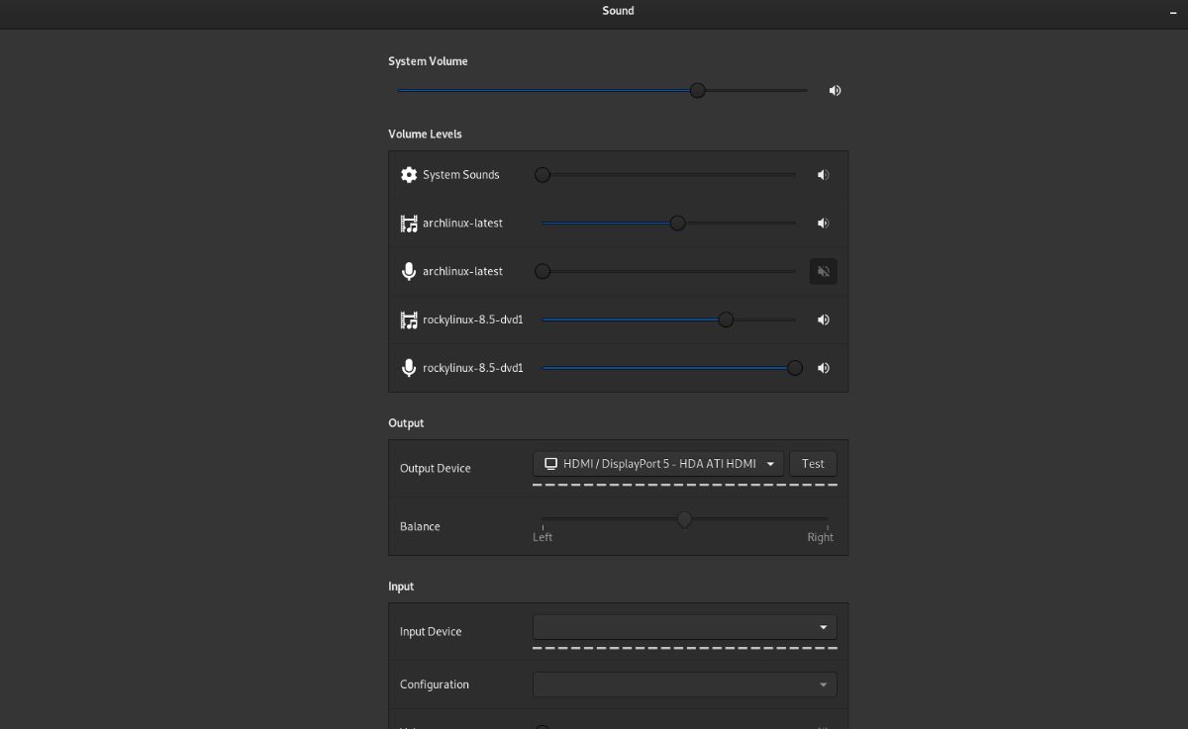Click the monitor icon in Output Device selector
Viewport: 1188px width, 729px height.
click(x=550, y=463)
